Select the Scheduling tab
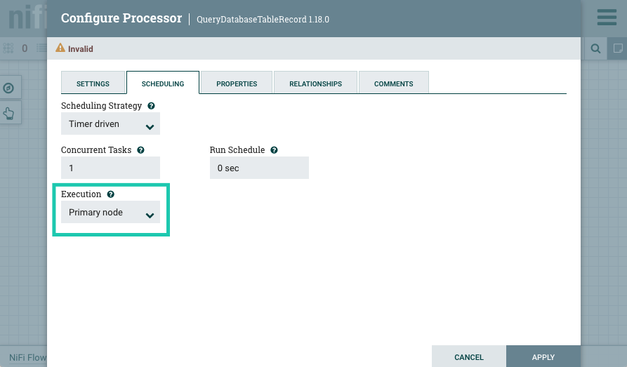The width and height of the screenshot is (627, 367). [163, 84]
